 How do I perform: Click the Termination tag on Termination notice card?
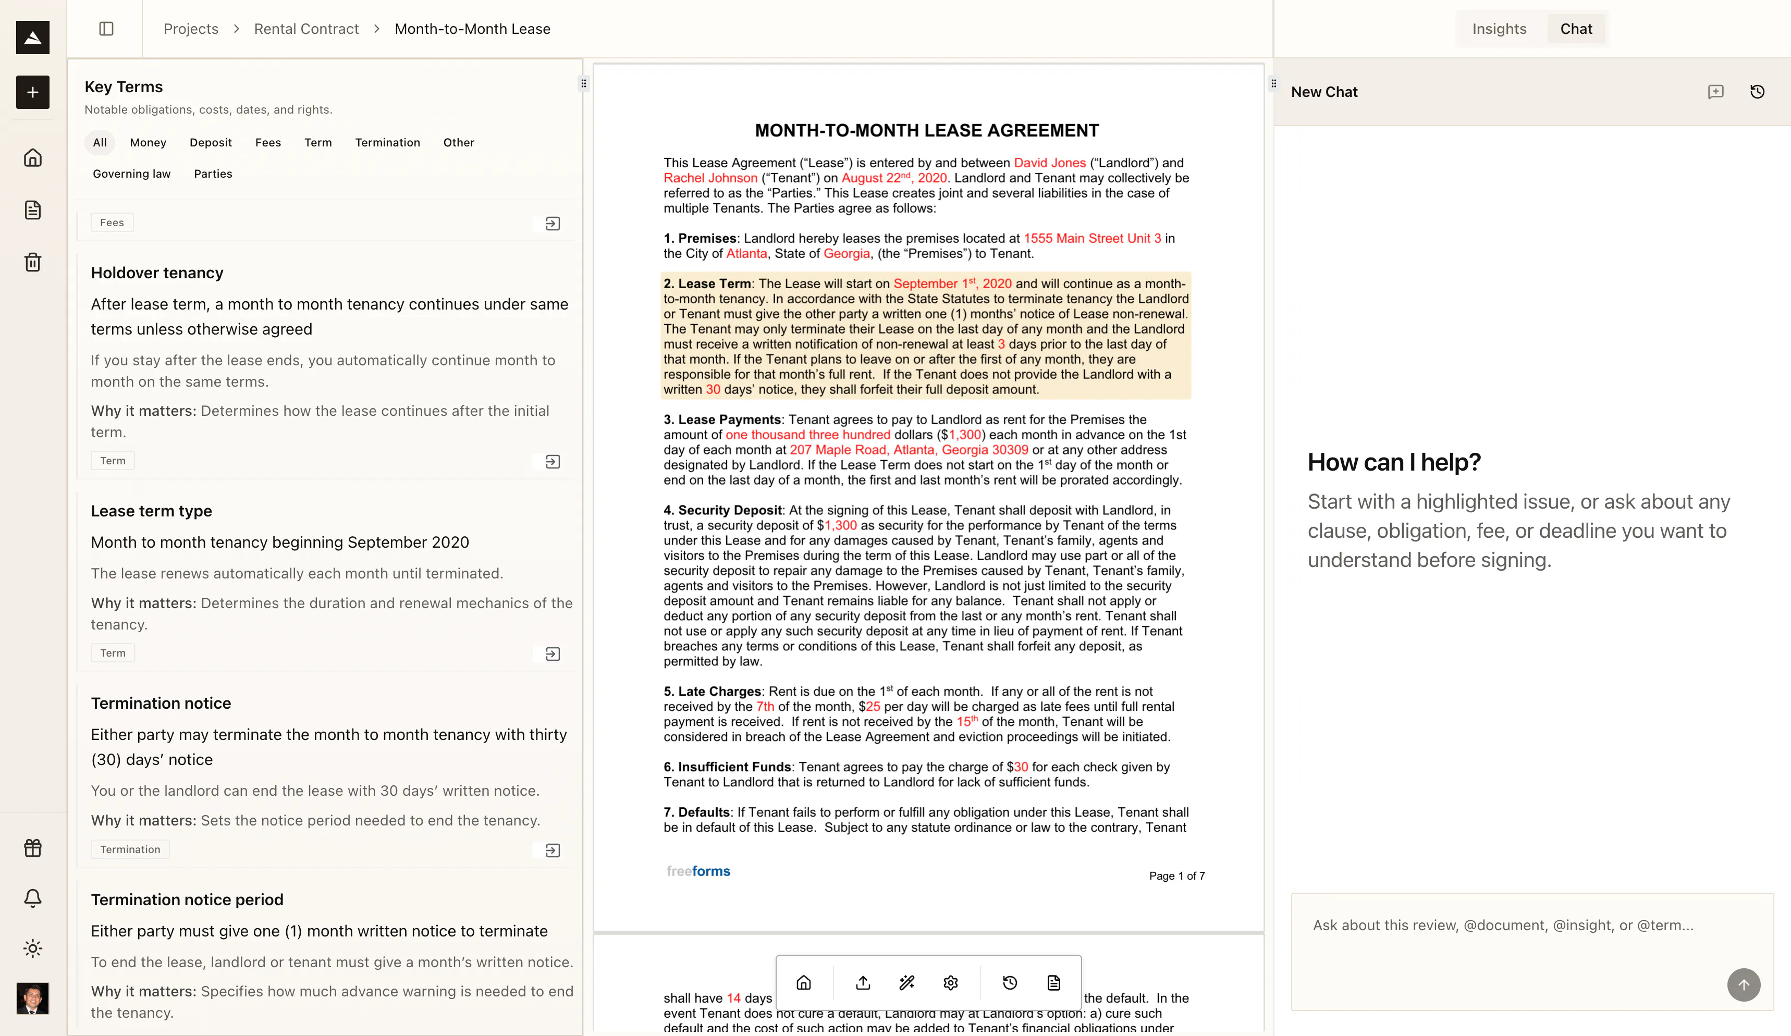[130, 849]
